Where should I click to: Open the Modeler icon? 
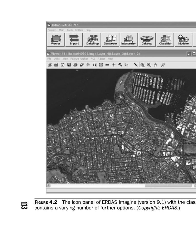183,40
